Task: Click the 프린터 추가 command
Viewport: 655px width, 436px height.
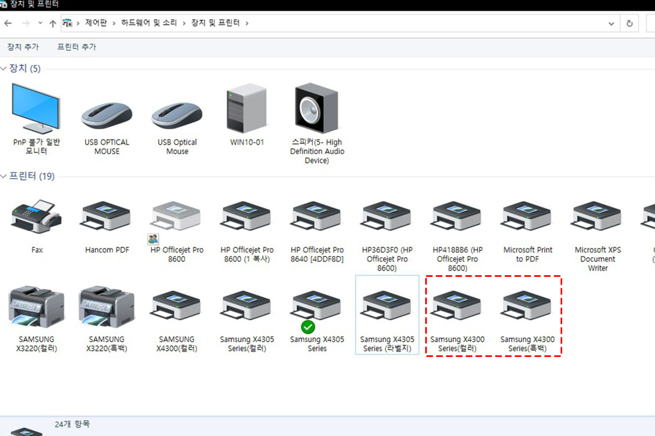Action: tap(76, 47)
